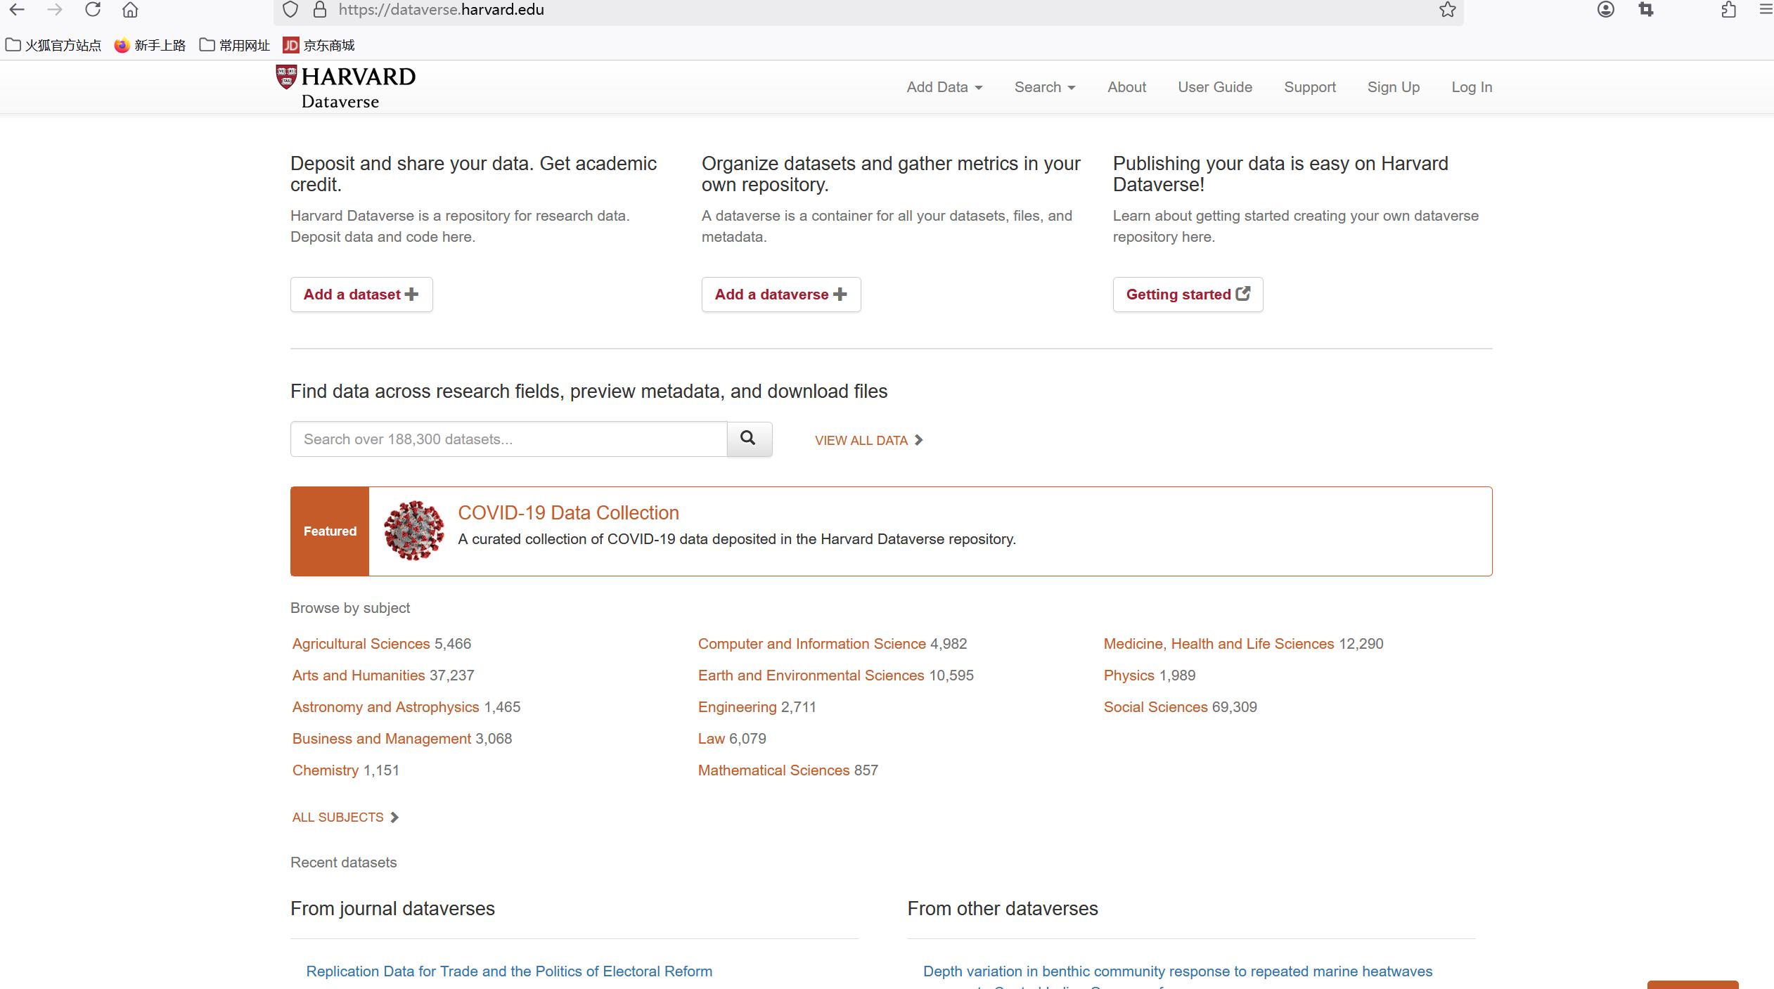Click the Add a dataverse button

click(x=781, y=295)
